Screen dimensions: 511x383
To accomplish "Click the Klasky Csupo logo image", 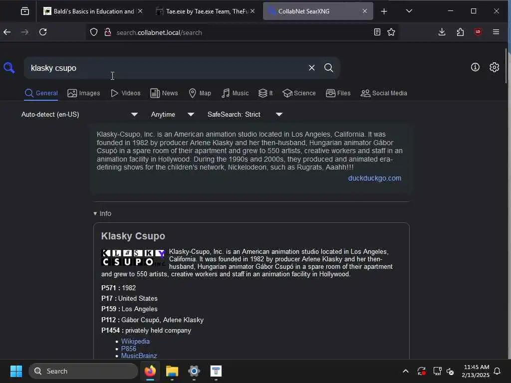I will [133, 258].
